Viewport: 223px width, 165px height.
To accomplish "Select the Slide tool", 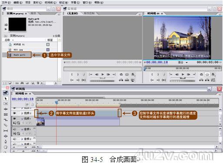I will point(6,136).
